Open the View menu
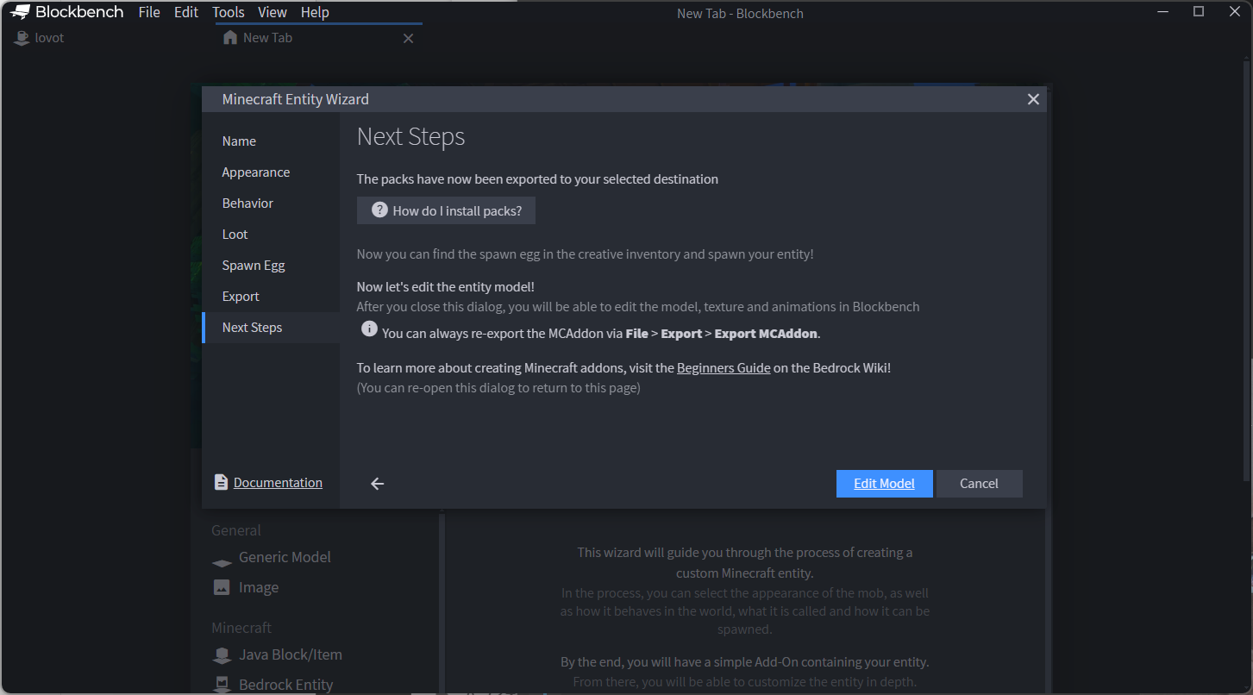 pyautogui.click(x=273, y=12)
